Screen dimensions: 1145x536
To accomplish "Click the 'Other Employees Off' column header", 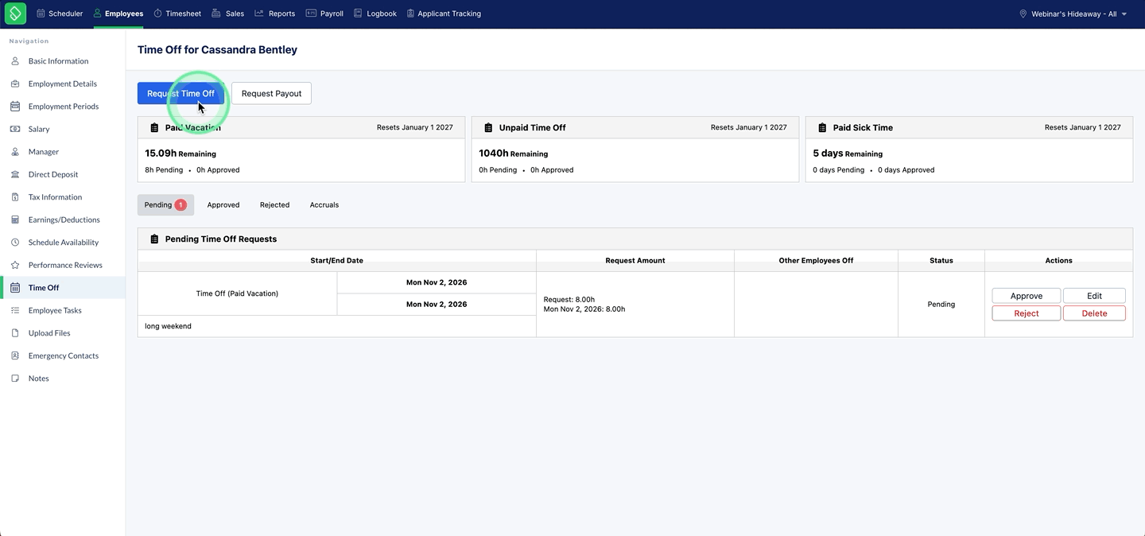I will click(816, 261).
